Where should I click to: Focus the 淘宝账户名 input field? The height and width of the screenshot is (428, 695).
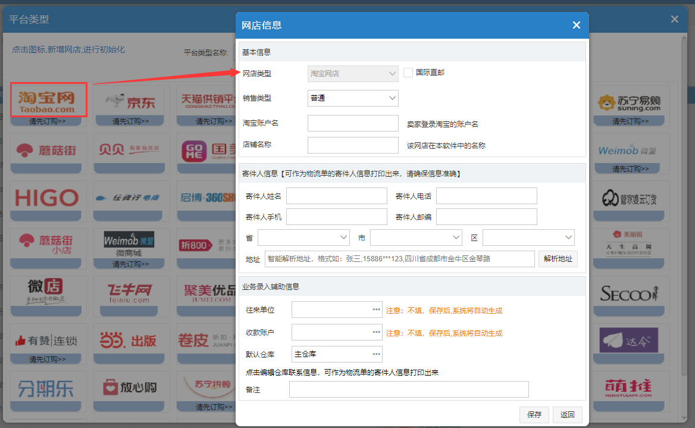click(353, 123)
